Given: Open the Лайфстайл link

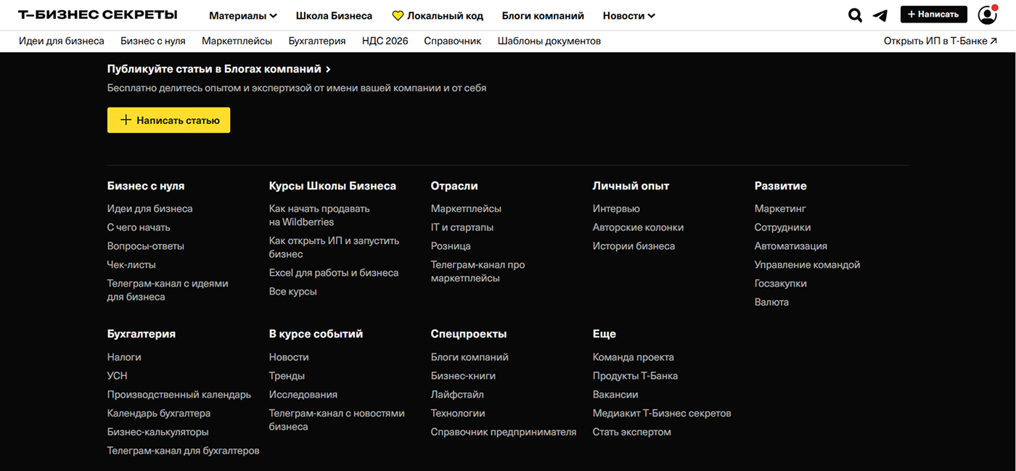Looking at the screenshot, I should [457, 395].
